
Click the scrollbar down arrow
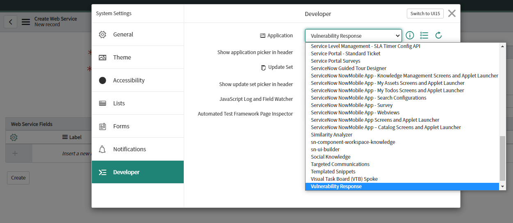point(503,187)
